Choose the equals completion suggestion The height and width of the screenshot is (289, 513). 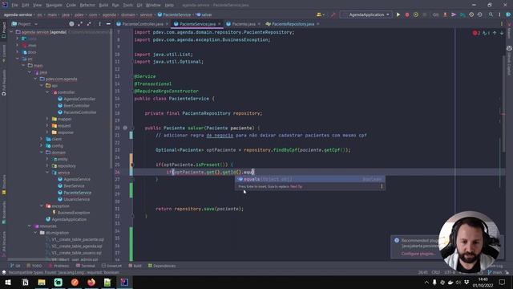(x=310, y=179)
